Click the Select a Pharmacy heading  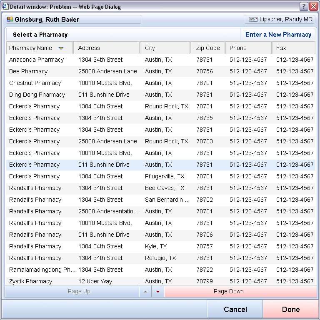(x=40, y=35)
